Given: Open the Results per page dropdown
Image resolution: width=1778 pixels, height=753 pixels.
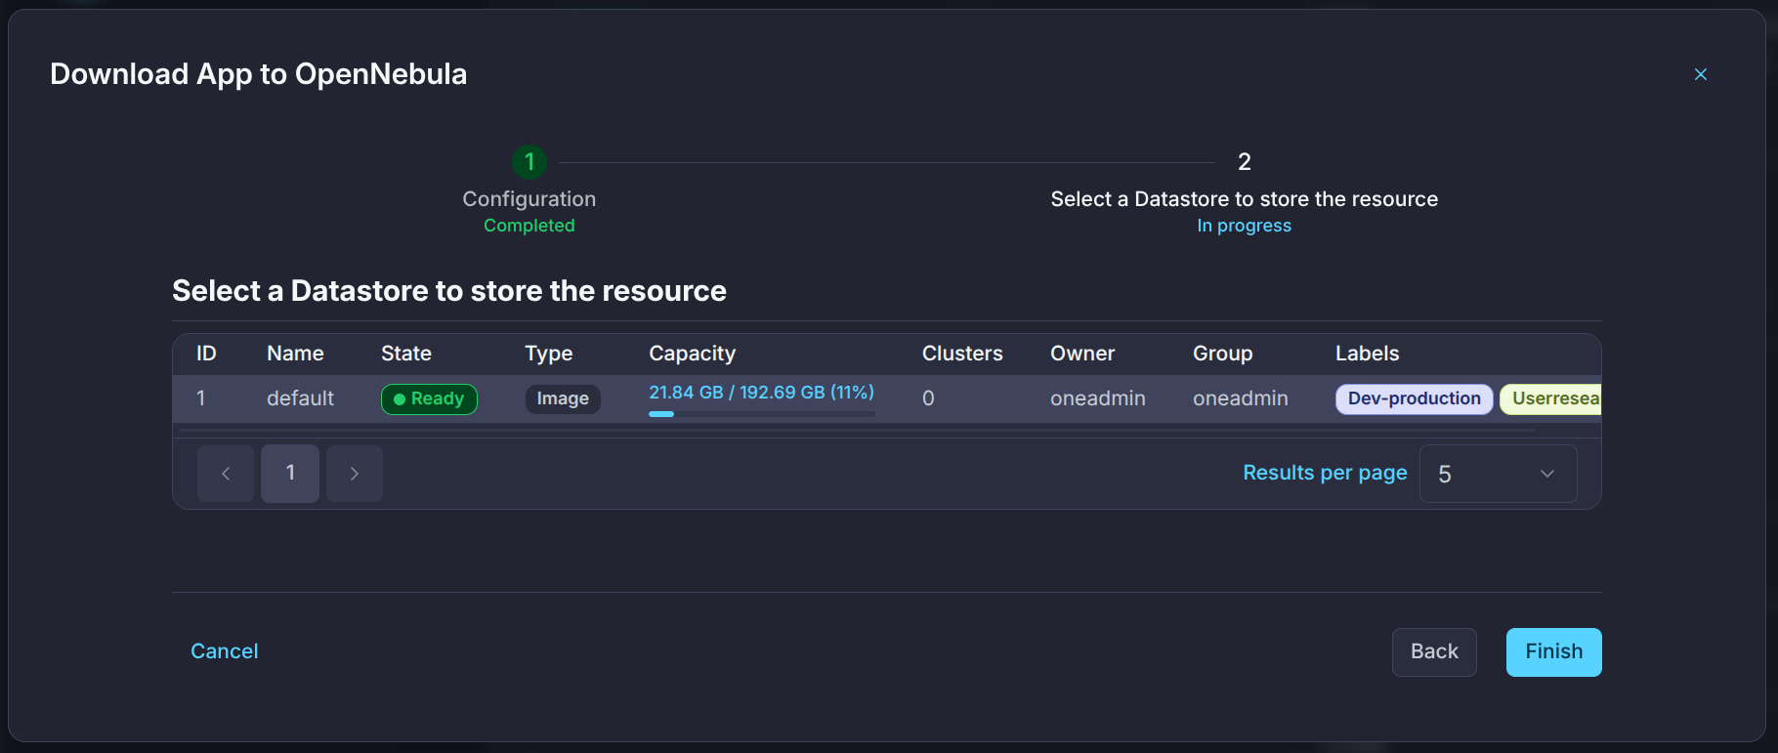Looking at the screenshot, I should [x=1498, y=474].
